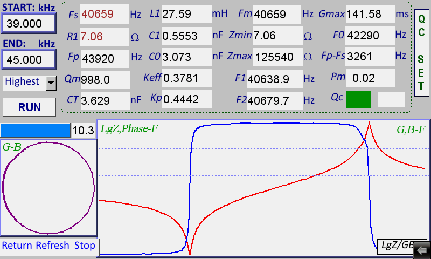Click Refresh to redraw the data
431x259 pixels.
(x=52, y=246)
